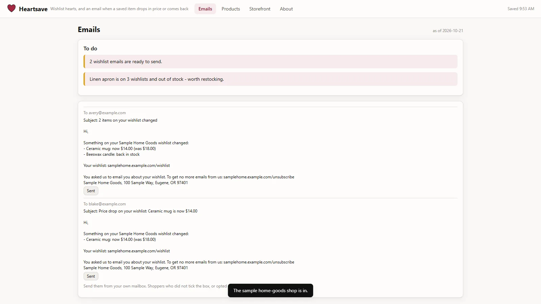The height and width of the screenshot is (304, 541).
Task: Click 'Beeswax candle: back in stock' line
Action: click(x=112, y=154)
